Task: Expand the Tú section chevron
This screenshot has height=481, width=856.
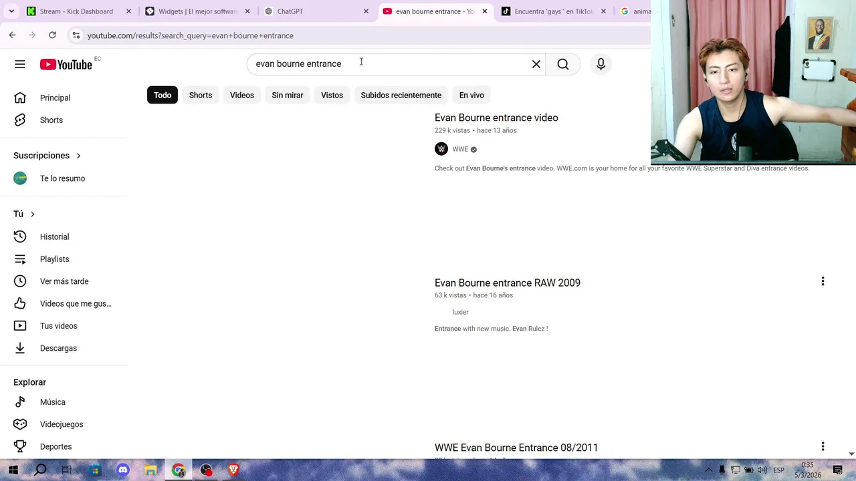Action: point(32,214)
